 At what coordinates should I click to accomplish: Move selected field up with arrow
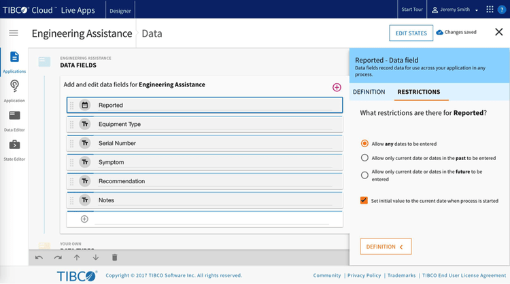(77, 257)
